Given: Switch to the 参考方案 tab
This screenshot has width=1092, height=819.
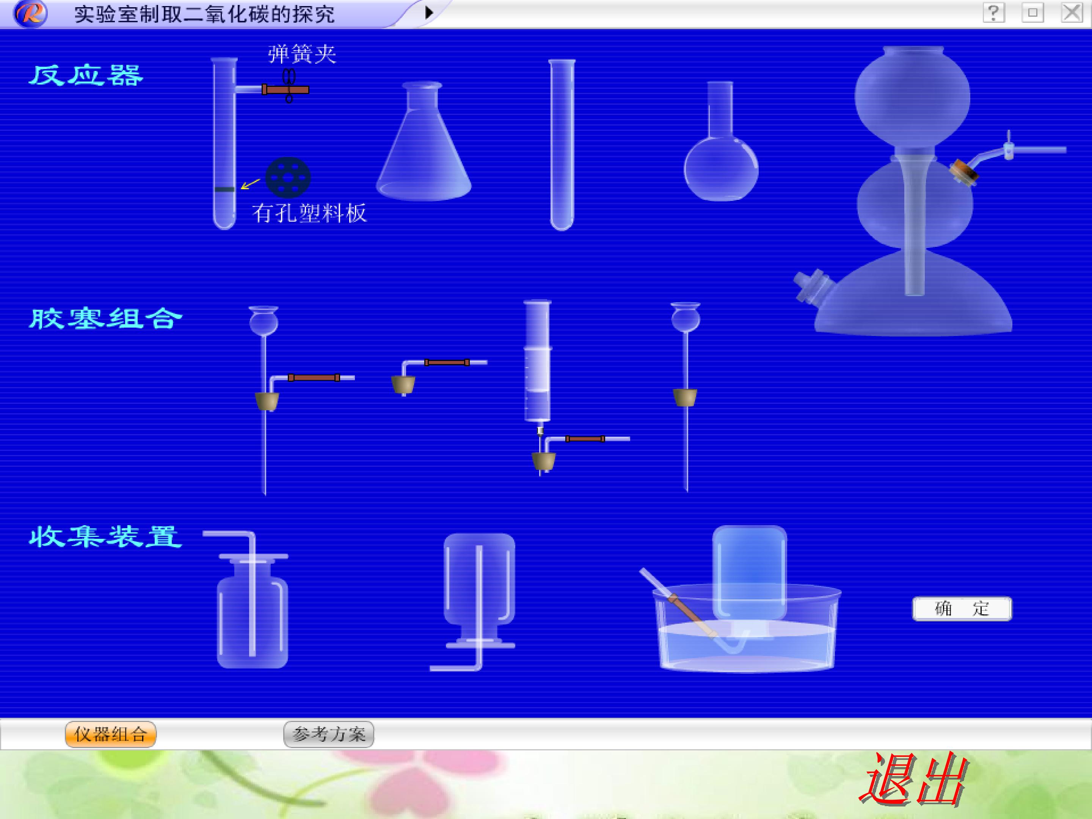Looking at the screenshot, I should (x=329, y=734).
